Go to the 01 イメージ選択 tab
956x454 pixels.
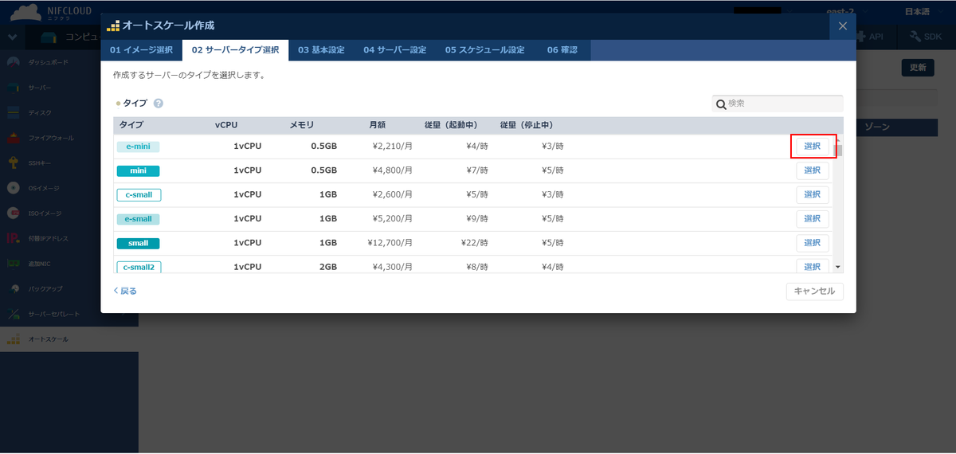(x=141, y=50)
